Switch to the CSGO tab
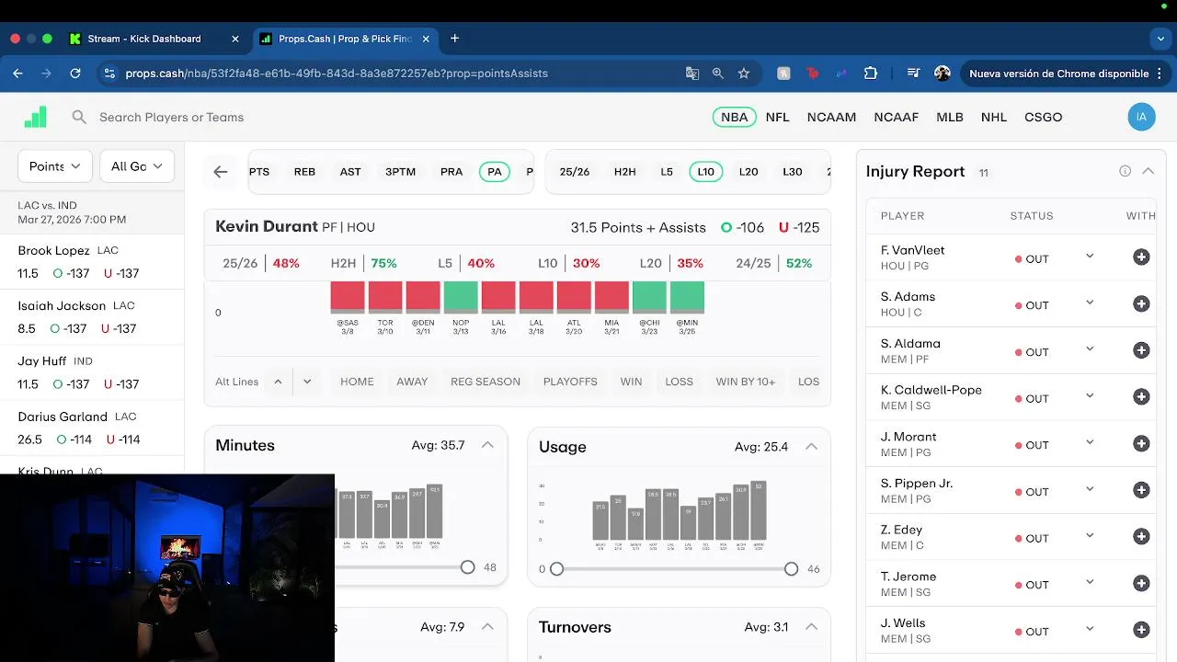 (1043, 117)
